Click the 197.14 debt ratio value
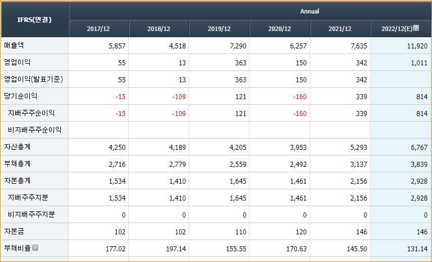The image size is (432, 262). click(176, 249)
